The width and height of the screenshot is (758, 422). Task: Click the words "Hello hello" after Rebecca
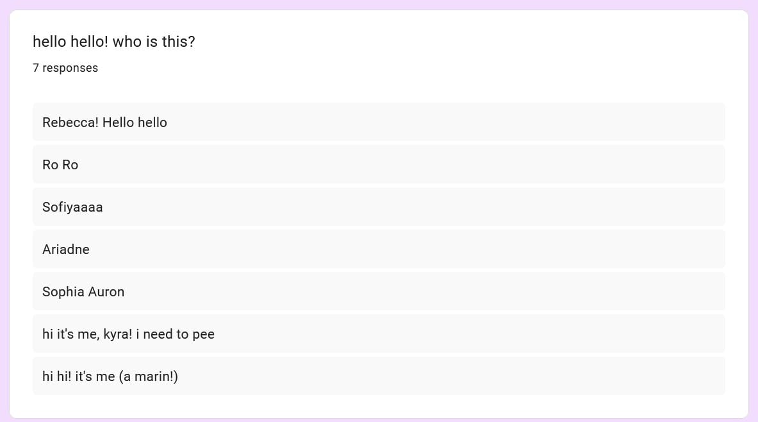135,122
